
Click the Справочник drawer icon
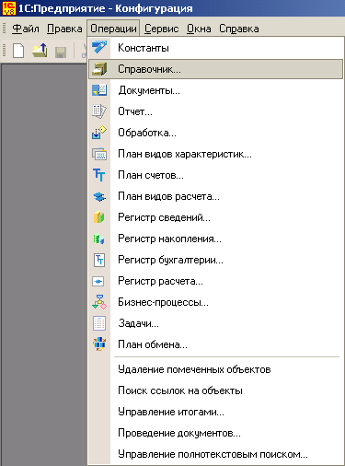[x=99, y=69]
